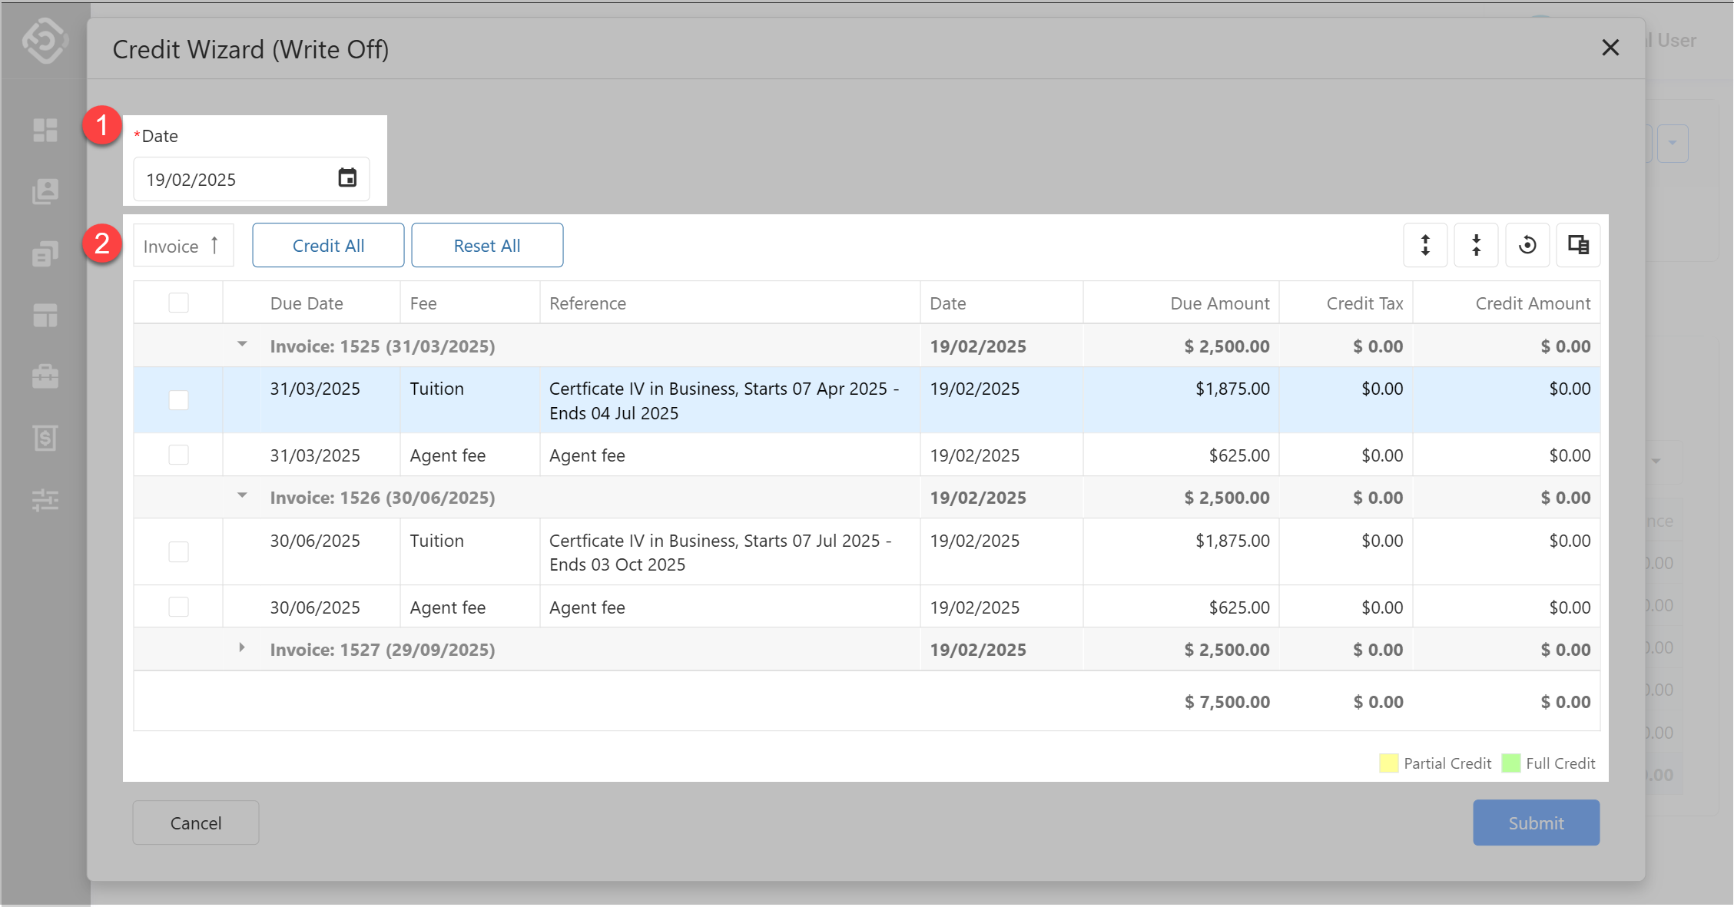1734x907 pixels.
Task: Click the Date input field
Action: point(251,179)
